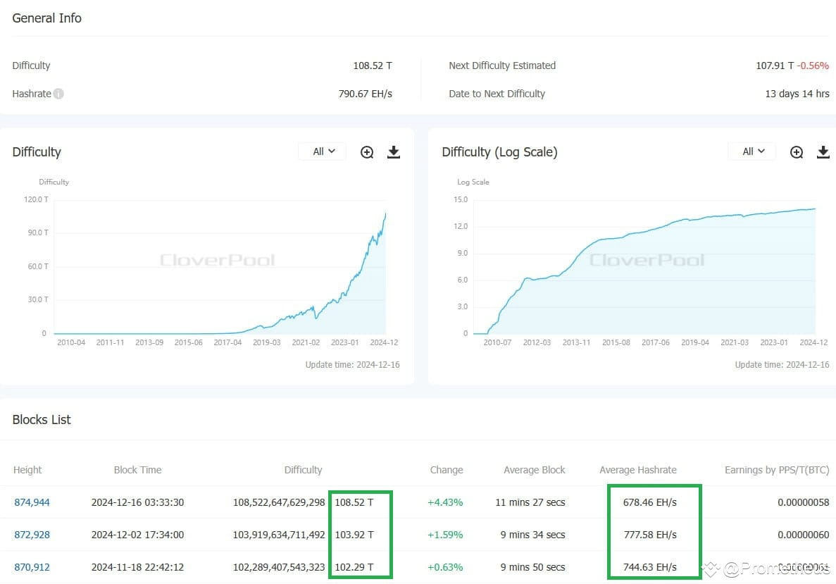
Task: Click the Blocks List section heading
Action: click(x=42, y=419)
